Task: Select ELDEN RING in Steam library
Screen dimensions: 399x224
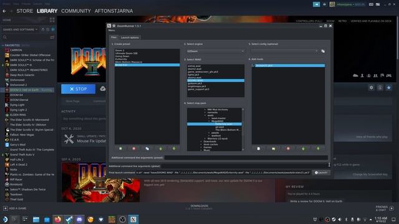Action: [18, 114]
